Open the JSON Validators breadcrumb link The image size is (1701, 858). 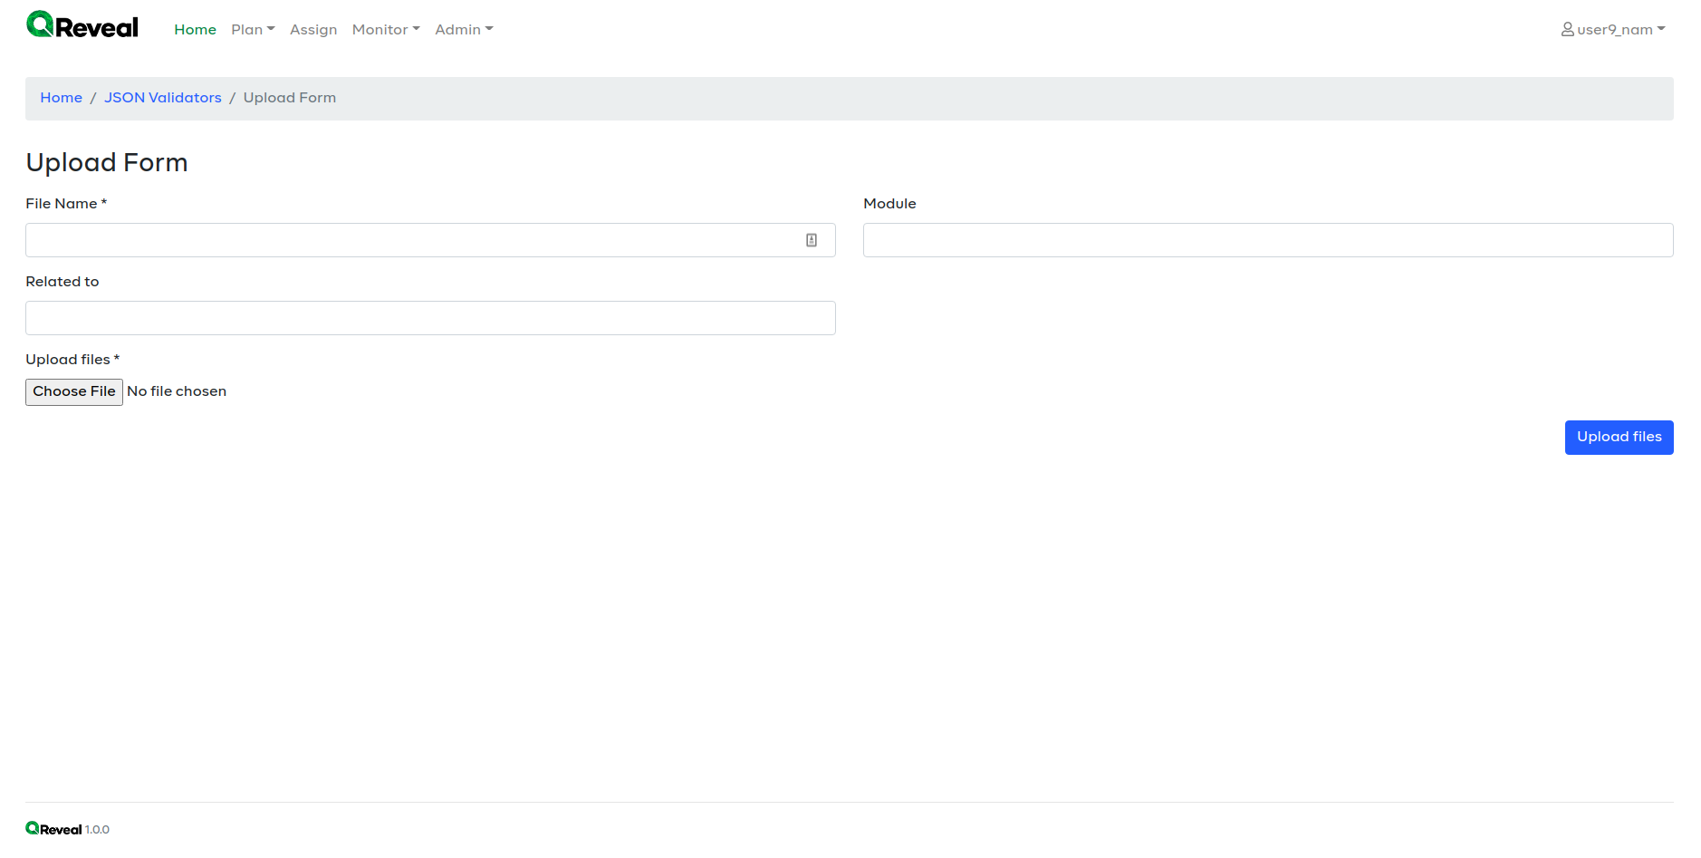162,97
